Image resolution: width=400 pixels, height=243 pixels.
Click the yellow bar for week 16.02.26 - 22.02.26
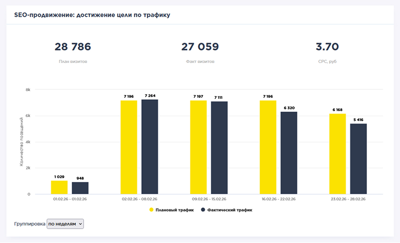coord(268,147)
